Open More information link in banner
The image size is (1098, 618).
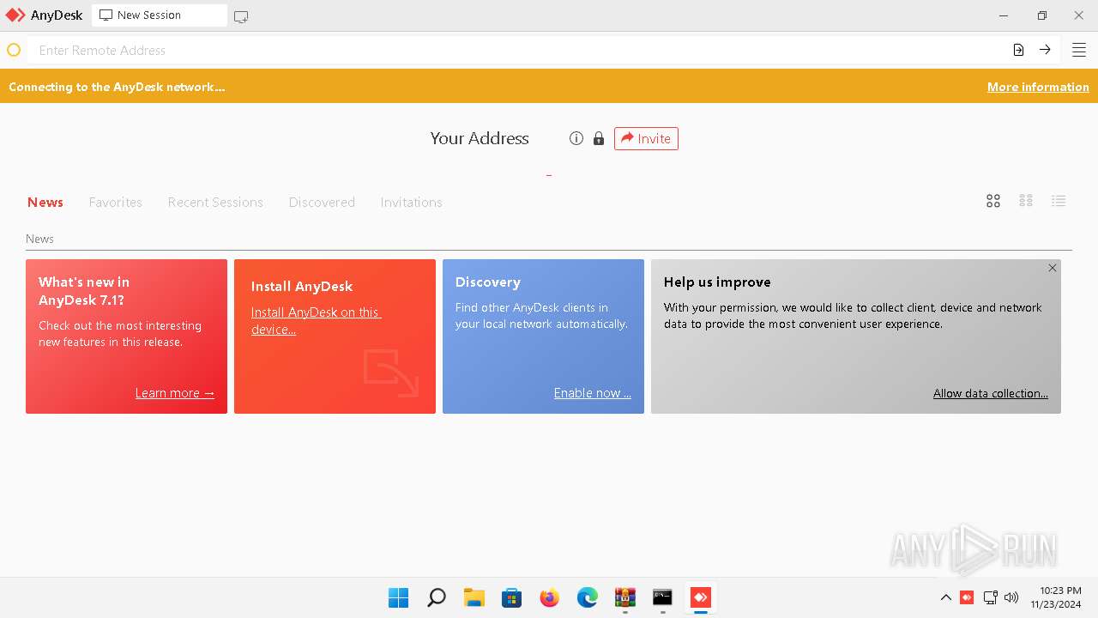click(x=1038, y=87)
